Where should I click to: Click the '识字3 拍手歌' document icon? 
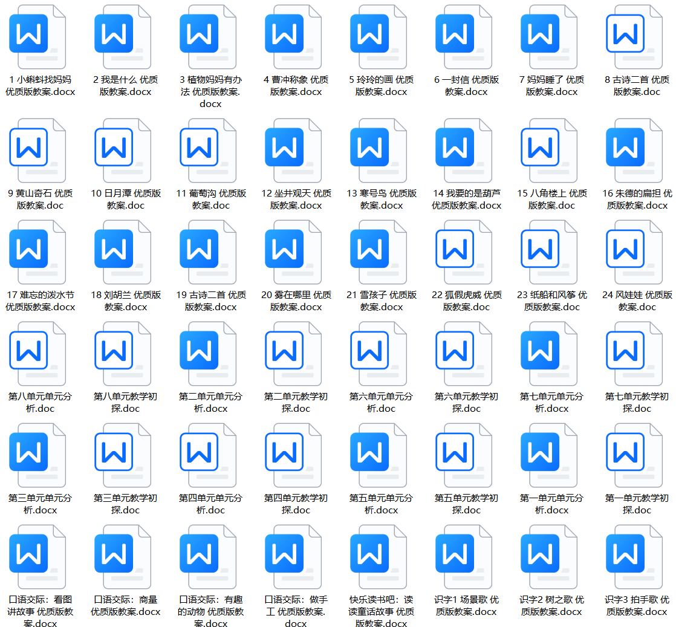tap(635, 557)
